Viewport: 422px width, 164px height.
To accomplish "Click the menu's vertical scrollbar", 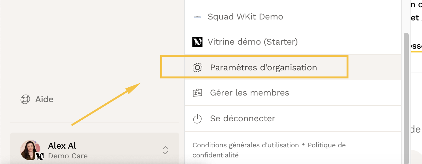I will (406, 94).
